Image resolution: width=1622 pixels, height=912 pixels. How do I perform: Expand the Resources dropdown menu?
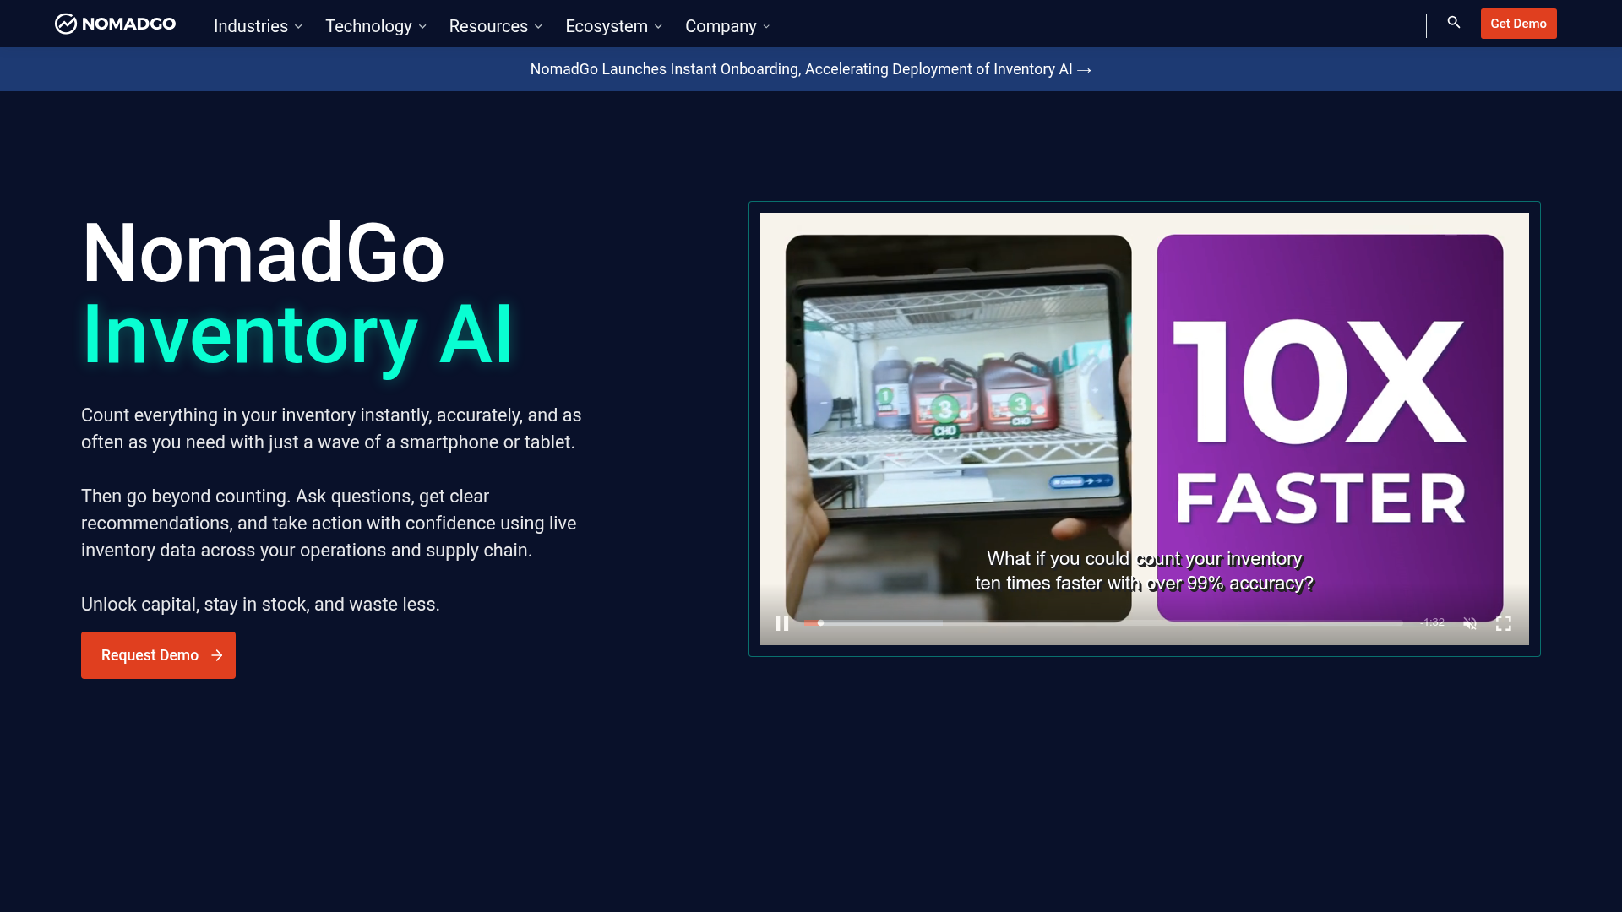coord(496,26)
